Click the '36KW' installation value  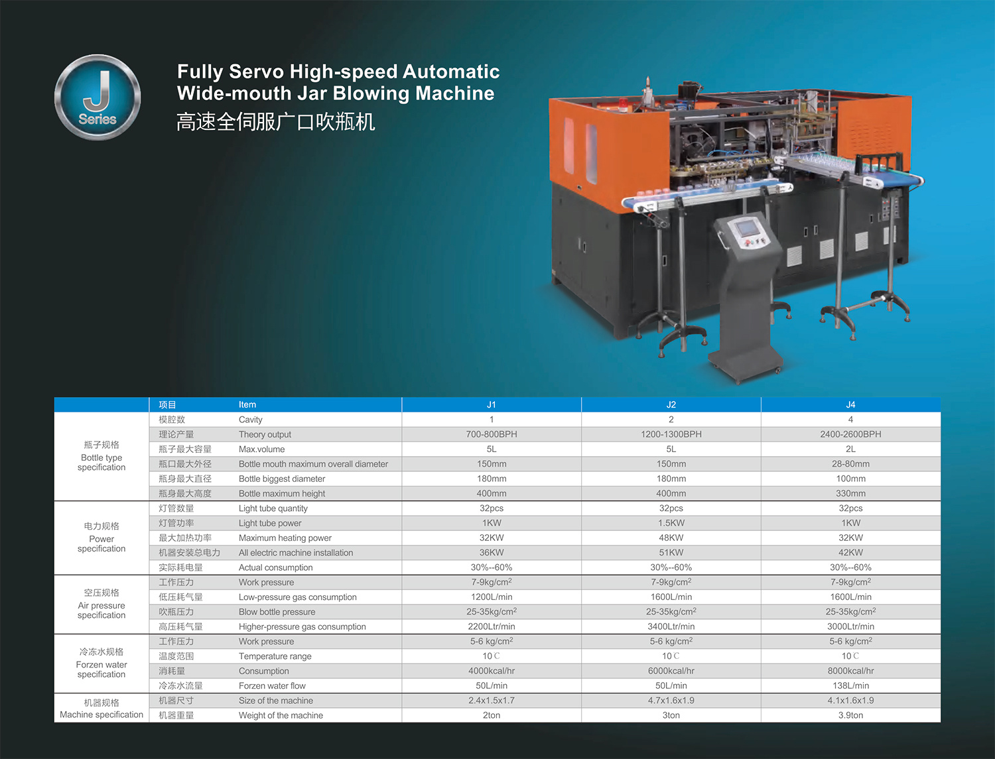pos(492,553)
